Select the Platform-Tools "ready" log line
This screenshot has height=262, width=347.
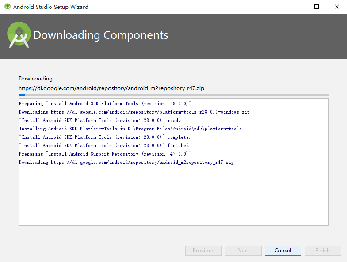100,120
